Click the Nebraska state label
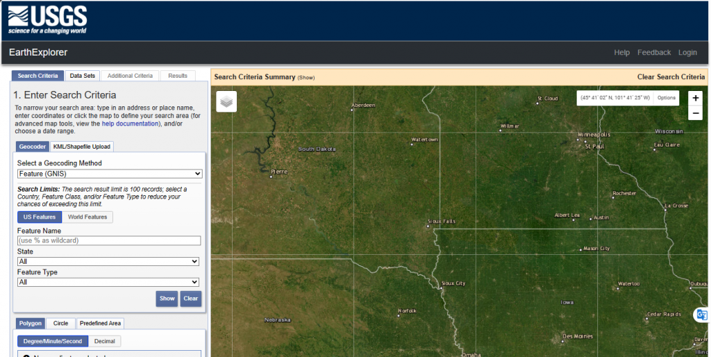Viewport: 711px width, 357px height. click(x=277, y=320)
